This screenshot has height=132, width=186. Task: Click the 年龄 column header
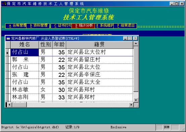coord(59,45)
